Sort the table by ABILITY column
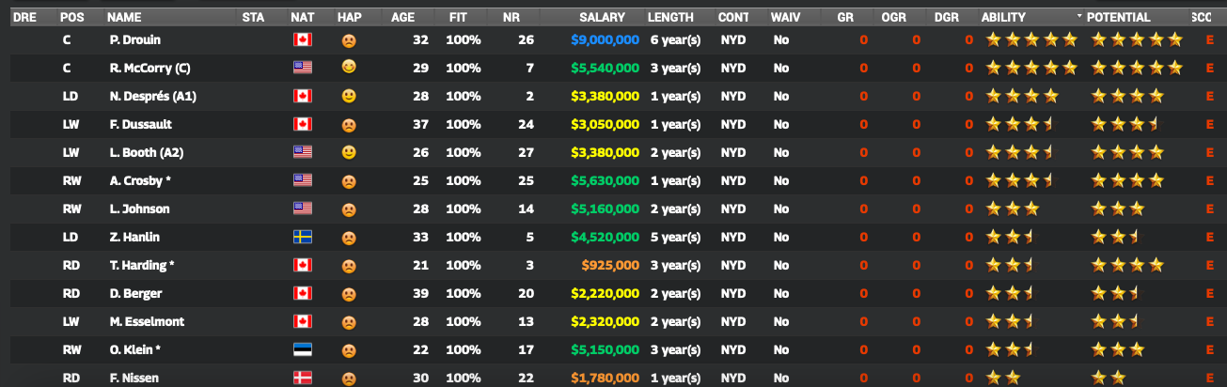This screenshot has height=387, width=1227. tap(1015, 17)
